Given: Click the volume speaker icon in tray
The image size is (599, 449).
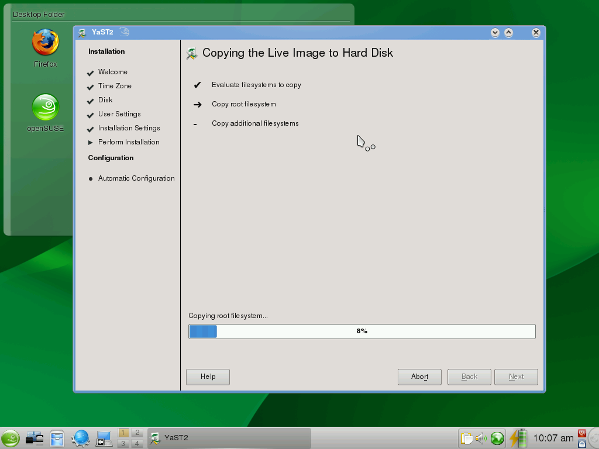Looking at the screenshot, I should pyautogui.click(x=481, y=438).
